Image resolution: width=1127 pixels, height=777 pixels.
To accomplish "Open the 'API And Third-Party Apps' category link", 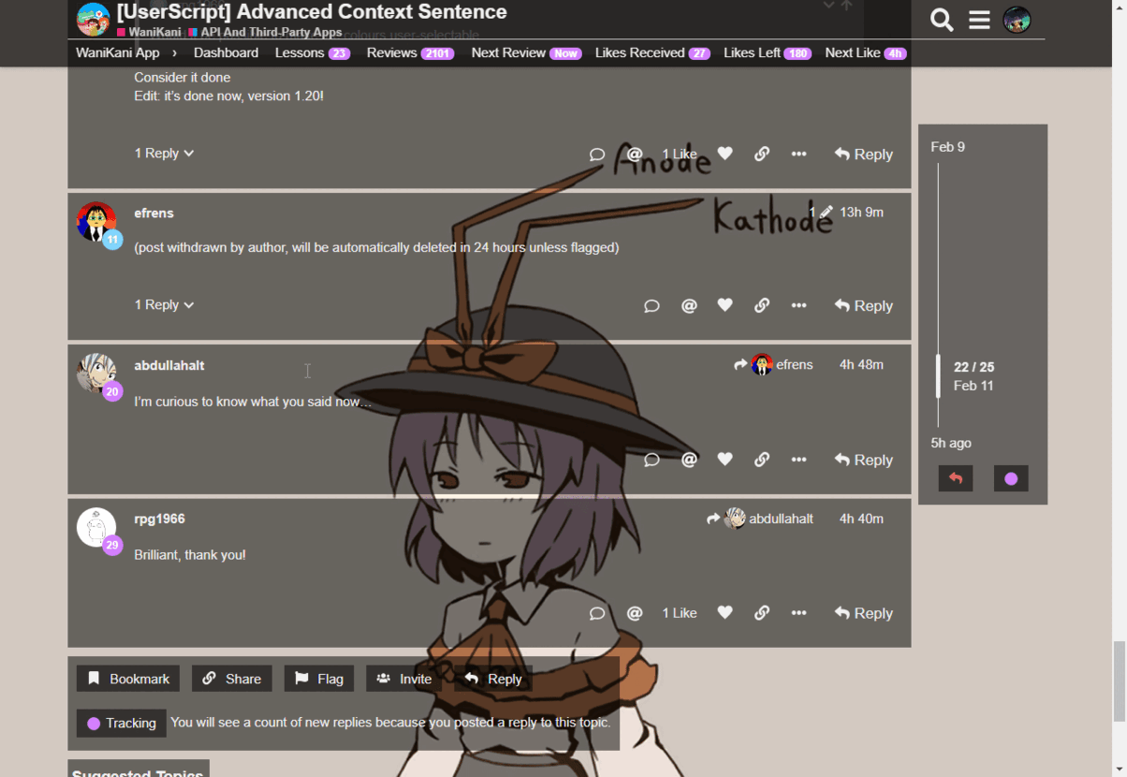I will [x=265, y=32].
